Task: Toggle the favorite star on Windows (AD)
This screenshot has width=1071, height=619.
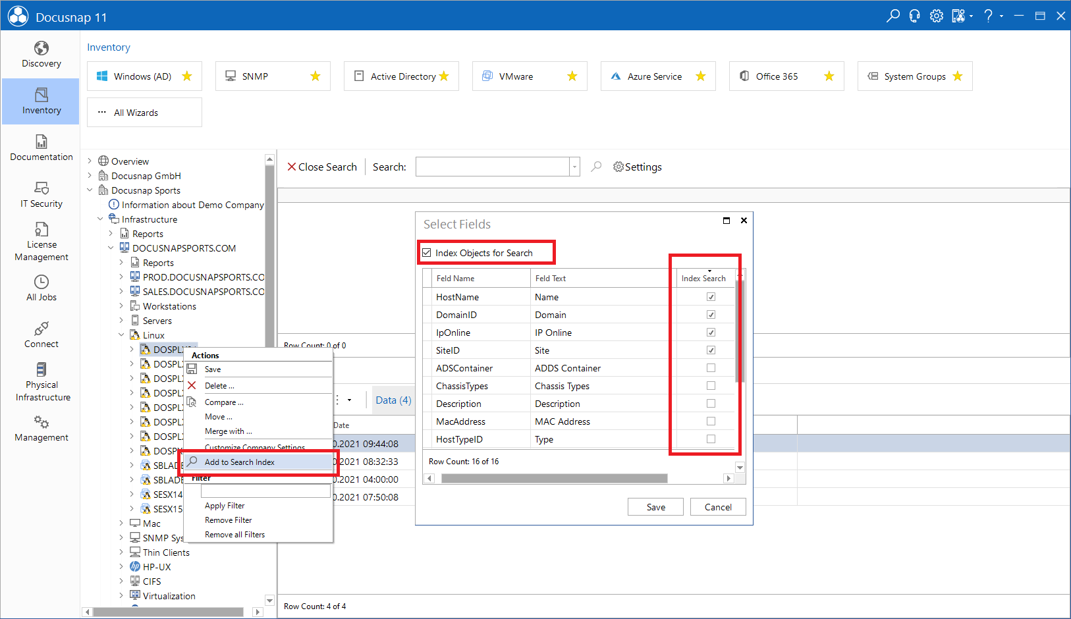Action: tap(187, 76)
